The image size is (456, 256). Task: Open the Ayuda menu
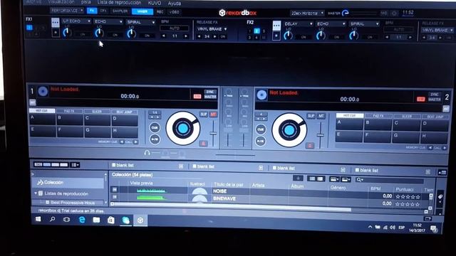click(x=175, y=4)
